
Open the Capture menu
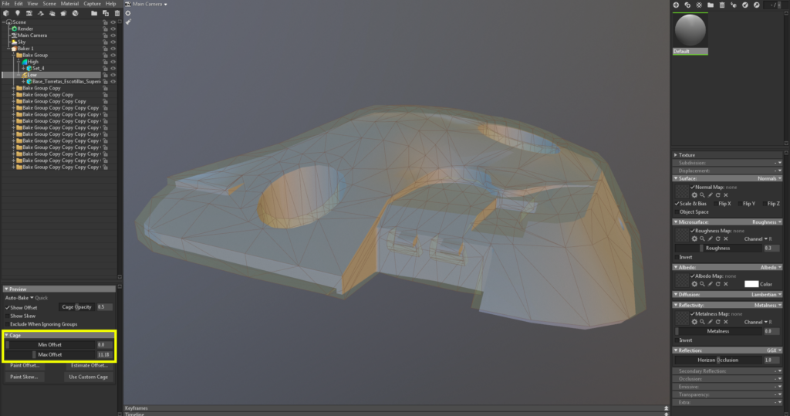[x=93, y=4]
